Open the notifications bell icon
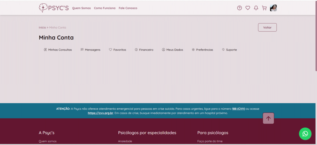317x145 pixels. click(256, 8)
